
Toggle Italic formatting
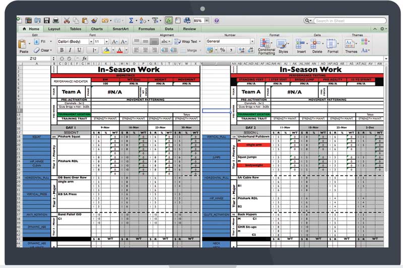(x=70, y=50)
